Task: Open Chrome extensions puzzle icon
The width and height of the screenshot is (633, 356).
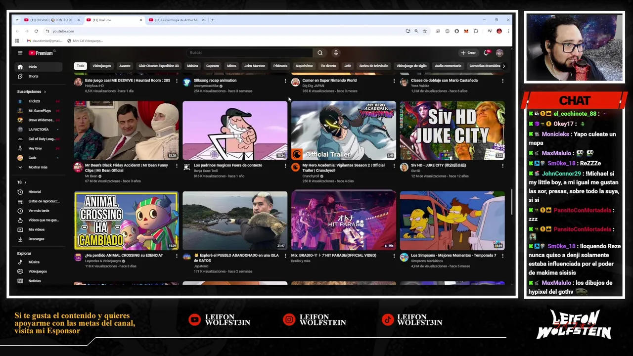Action: click(x=476, y=31)
